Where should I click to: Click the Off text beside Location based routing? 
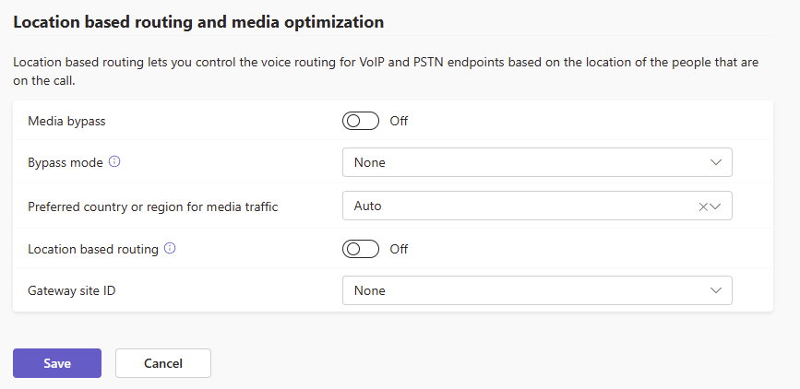pyautogui.click(x=399, y=249)
